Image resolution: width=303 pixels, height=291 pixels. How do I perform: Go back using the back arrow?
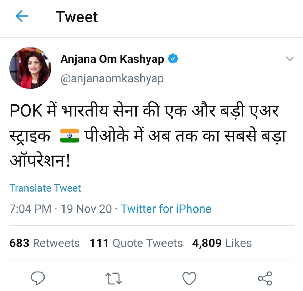(22, 16)
